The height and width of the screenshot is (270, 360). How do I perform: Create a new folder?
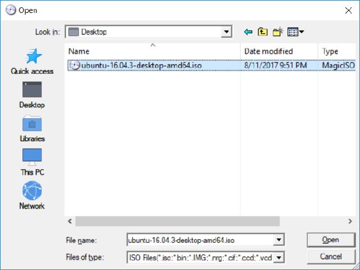point(277,32)
